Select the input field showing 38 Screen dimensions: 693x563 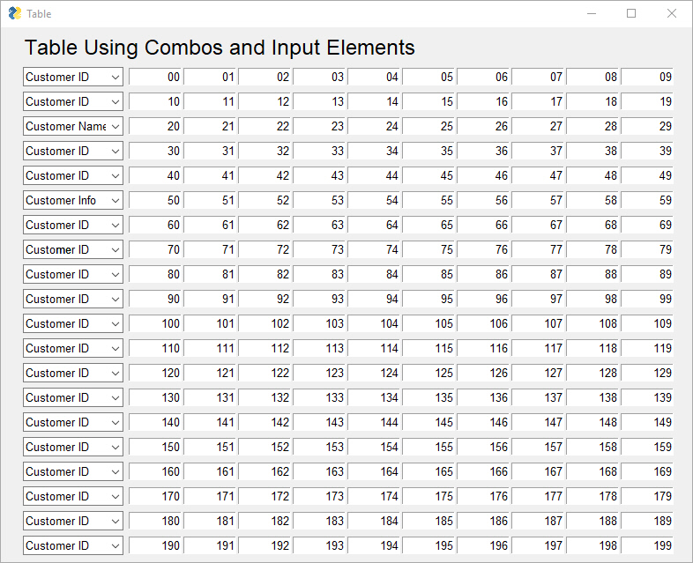tap(592, 151)
